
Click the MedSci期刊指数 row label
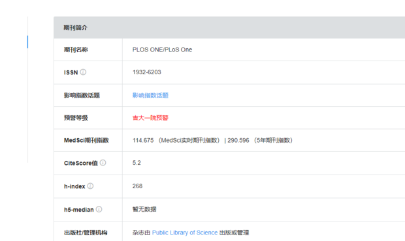(x=86, y=140)
